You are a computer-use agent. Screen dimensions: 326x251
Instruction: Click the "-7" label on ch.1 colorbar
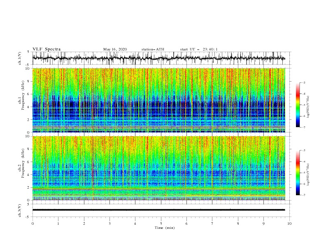[304, 127]
